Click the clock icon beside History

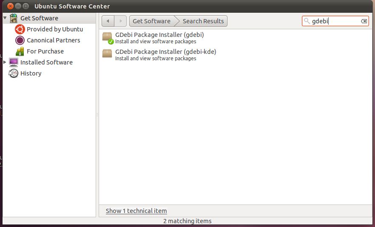pos(14,73)
